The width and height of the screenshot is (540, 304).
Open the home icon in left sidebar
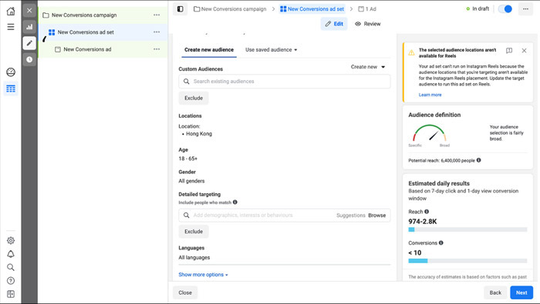tap(11, 11)
